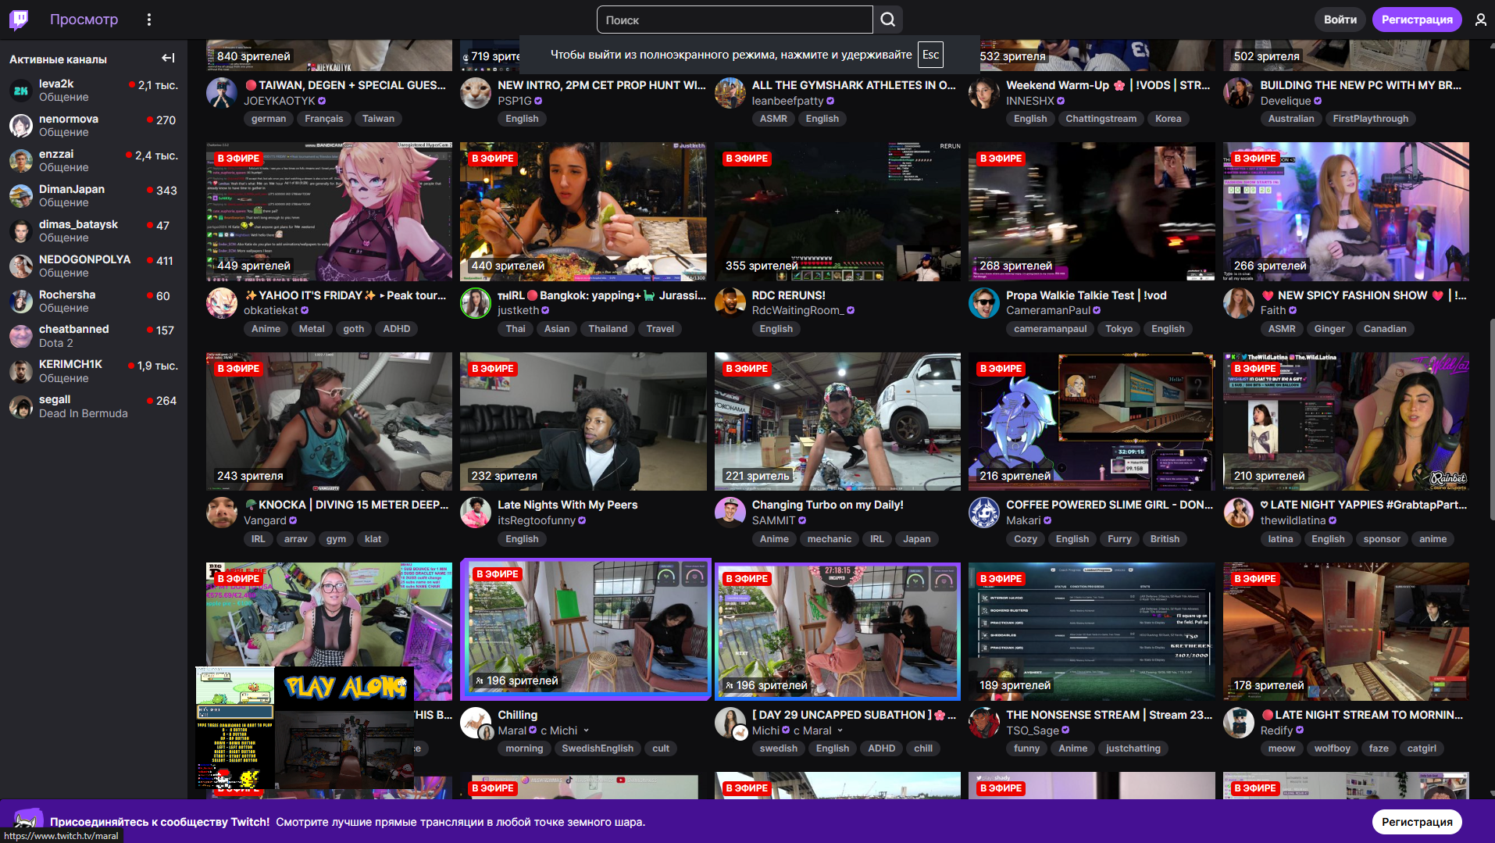Image resolution: width=1495 pixels, height=843 pixels.
Task: Open the RdcWaitingRoom_ channel link
Action: 797,310
